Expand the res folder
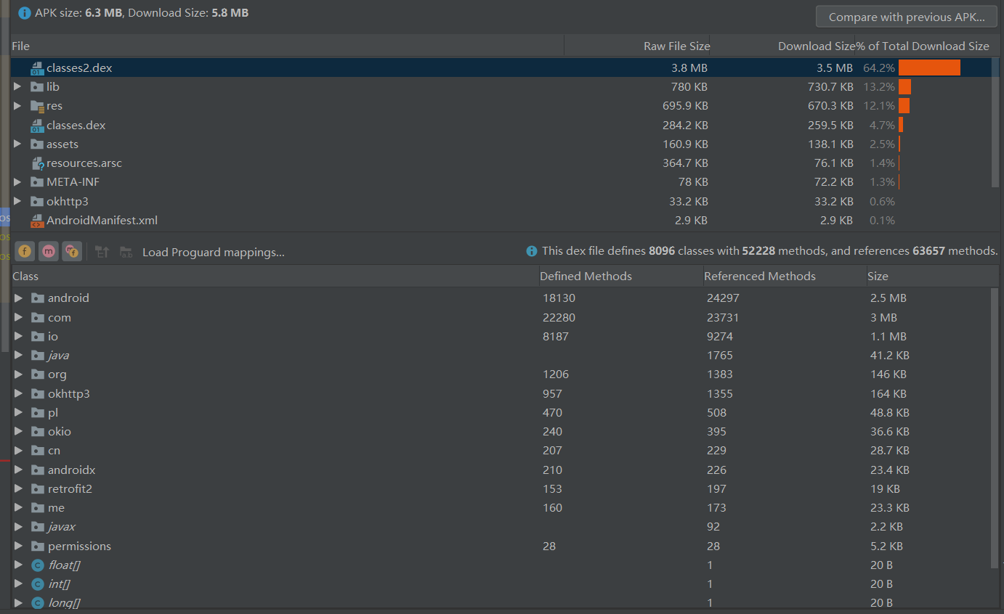 click(17, 106)
